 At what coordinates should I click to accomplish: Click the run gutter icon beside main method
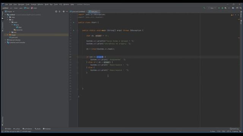(x=74, y=30)
